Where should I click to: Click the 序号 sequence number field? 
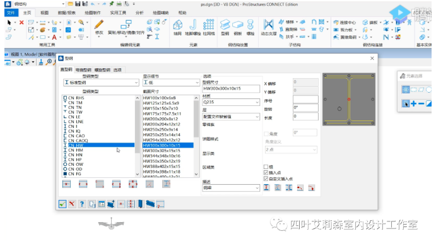click(305, 100)
